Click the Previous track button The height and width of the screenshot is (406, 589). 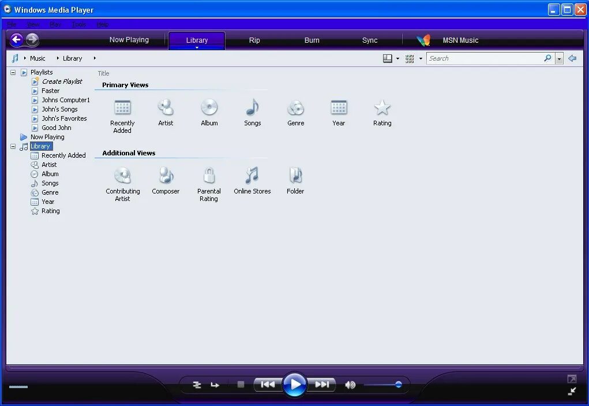click(268, 384)
